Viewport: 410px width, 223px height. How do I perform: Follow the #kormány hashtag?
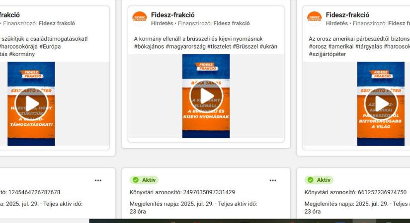coord(22,54)
